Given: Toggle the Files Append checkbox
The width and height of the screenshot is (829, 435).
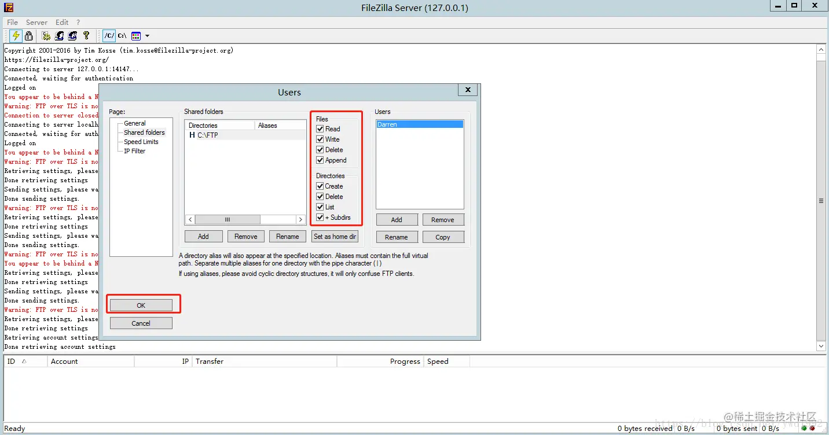Looking at the screenshot, I should click(320, 160).
